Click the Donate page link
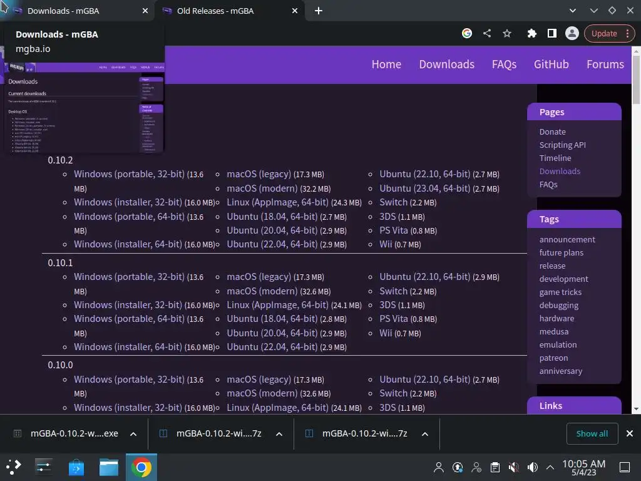Screen dimensions: 641x481 tap(552, 132)
